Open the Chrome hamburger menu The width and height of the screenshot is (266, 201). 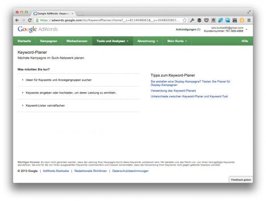coord(249,20)
